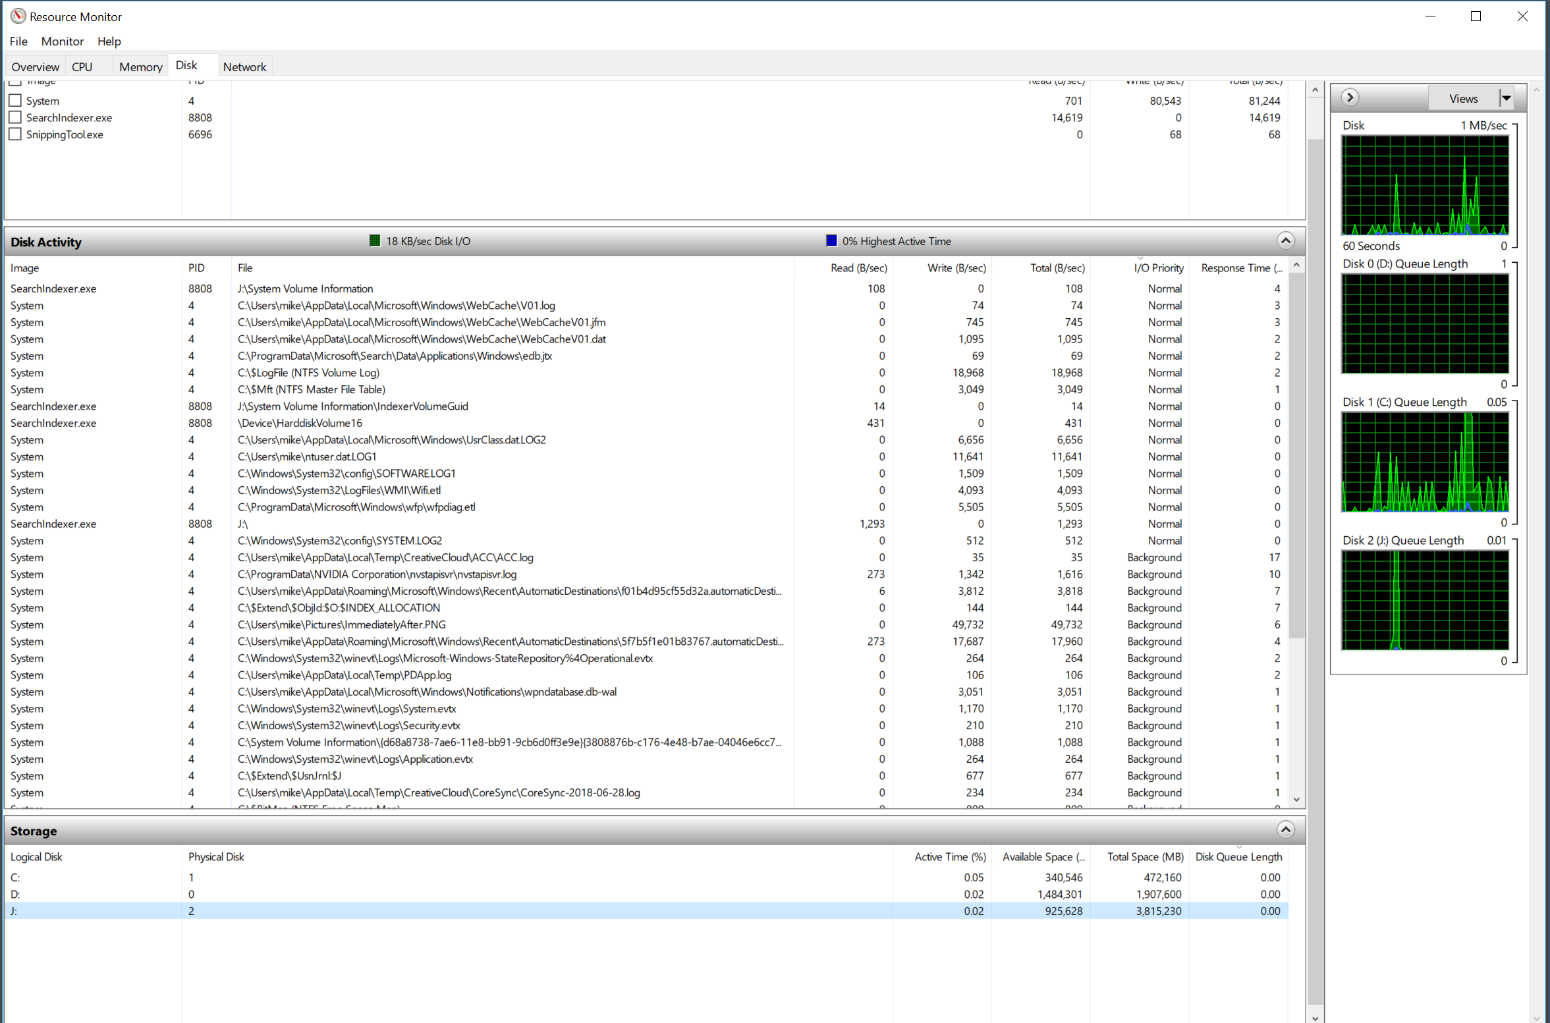
Task: Open the Monitor menu
Action: [x=62, y=41]
